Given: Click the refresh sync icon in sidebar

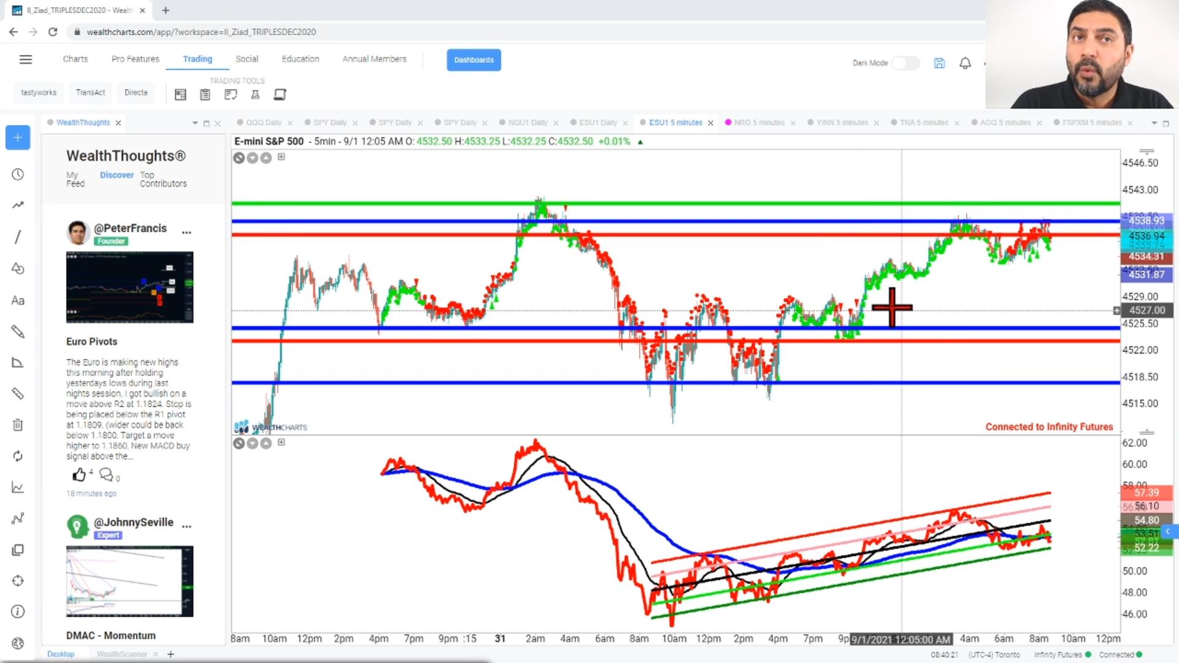Looking at the screenshot, I should pos(18,456).
